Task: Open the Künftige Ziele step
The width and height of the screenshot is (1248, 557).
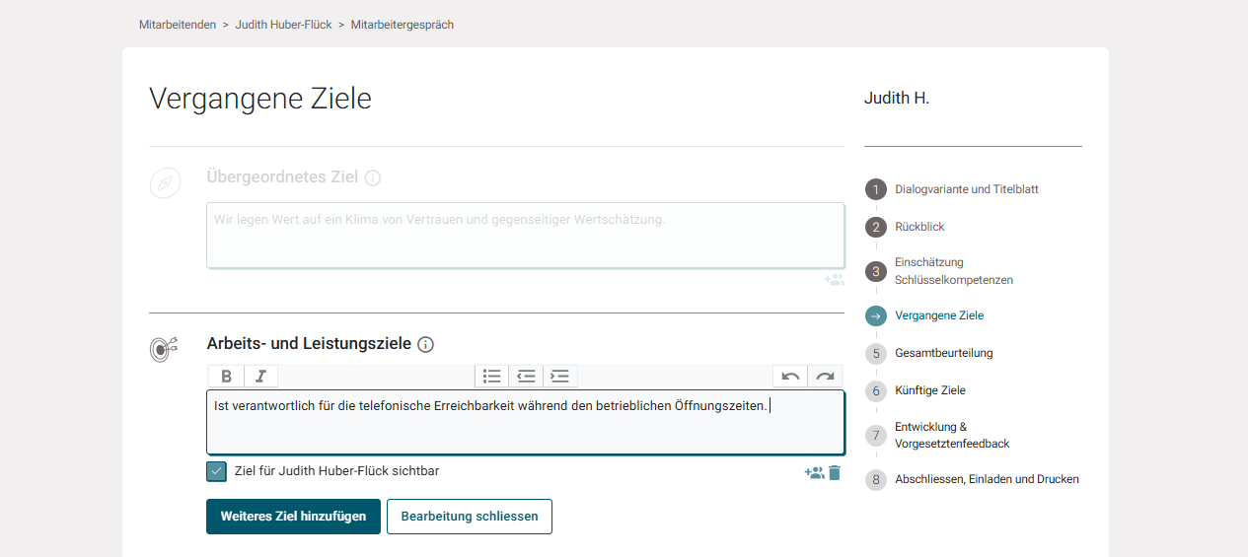Action: coord(930,390)
